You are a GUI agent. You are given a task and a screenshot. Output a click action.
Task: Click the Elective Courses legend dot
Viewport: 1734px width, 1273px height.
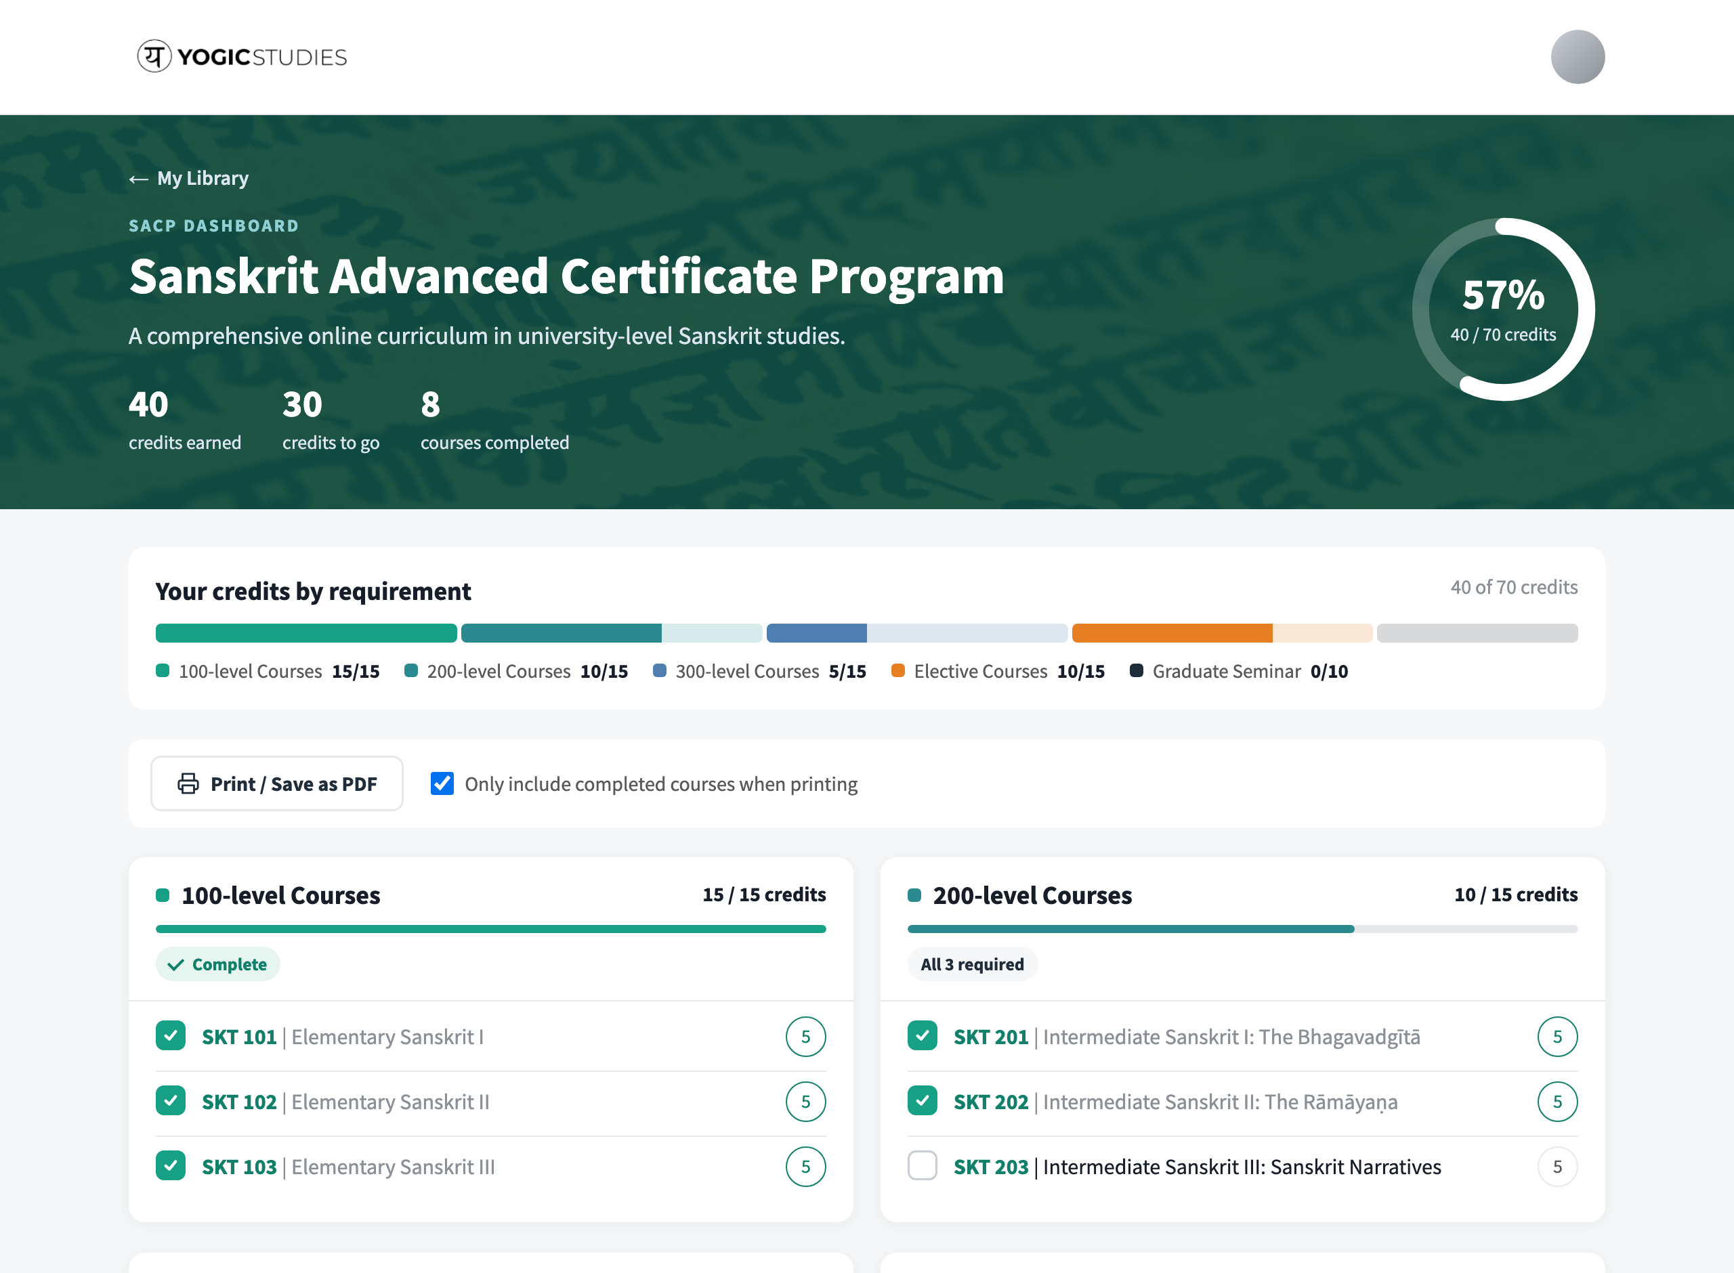click(x=898, y=670)
